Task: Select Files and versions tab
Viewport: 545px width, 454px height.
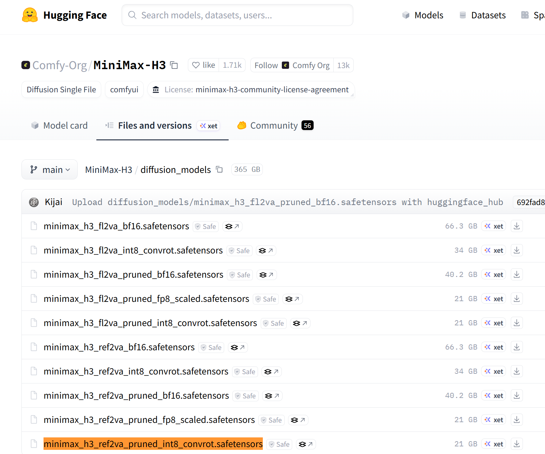Action: [x=162, y=126]
